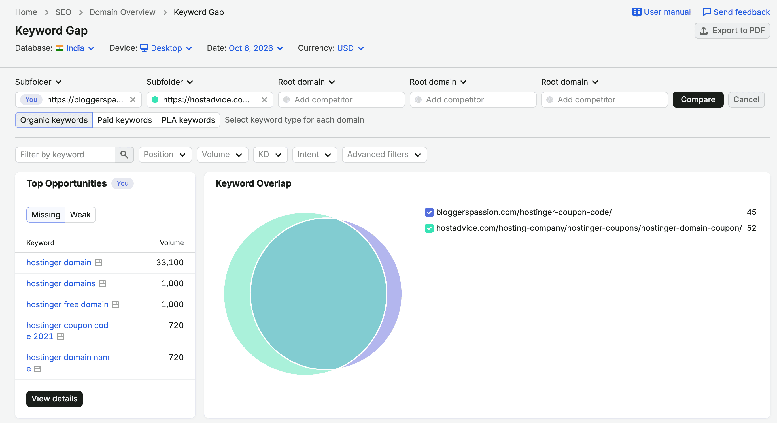Click the Compare button
This screenshot has width=777, height=423.
698,100
